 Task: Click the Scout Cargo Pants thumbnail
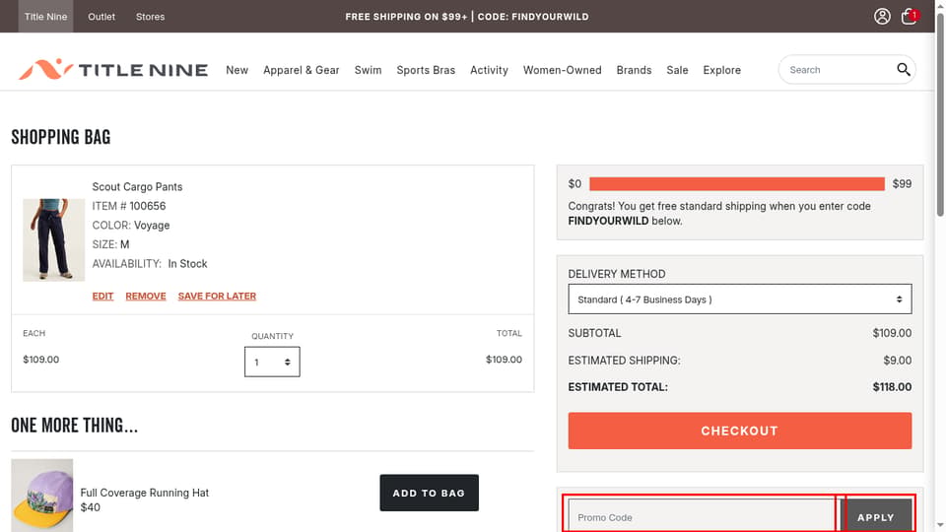pos(53,240)
